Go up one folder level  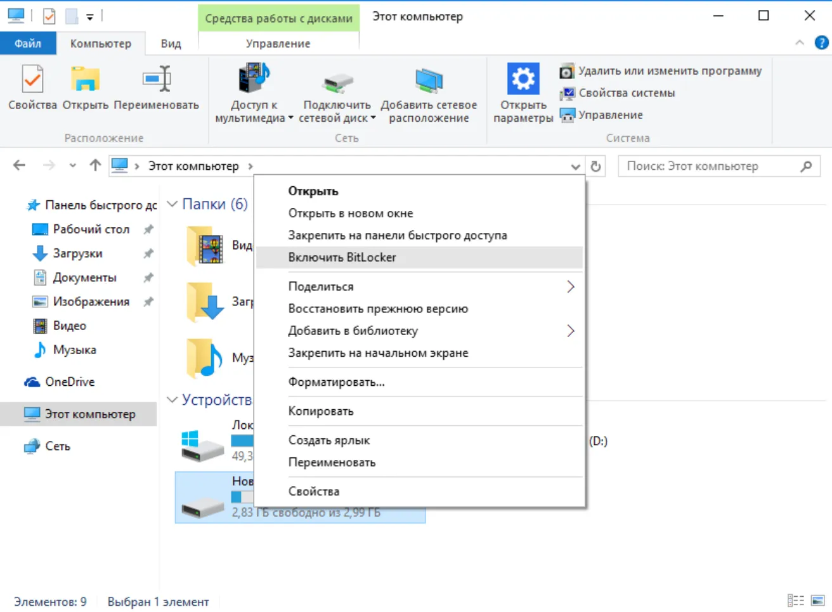pyautogui.click(x=95, y=166)
